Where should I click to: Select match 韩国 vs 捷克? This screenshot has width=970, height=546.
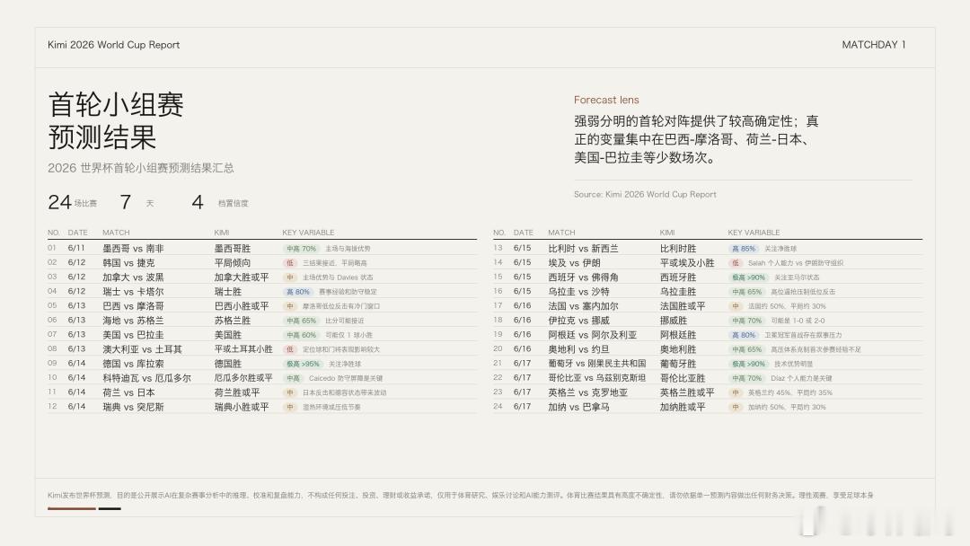(128, 263)
